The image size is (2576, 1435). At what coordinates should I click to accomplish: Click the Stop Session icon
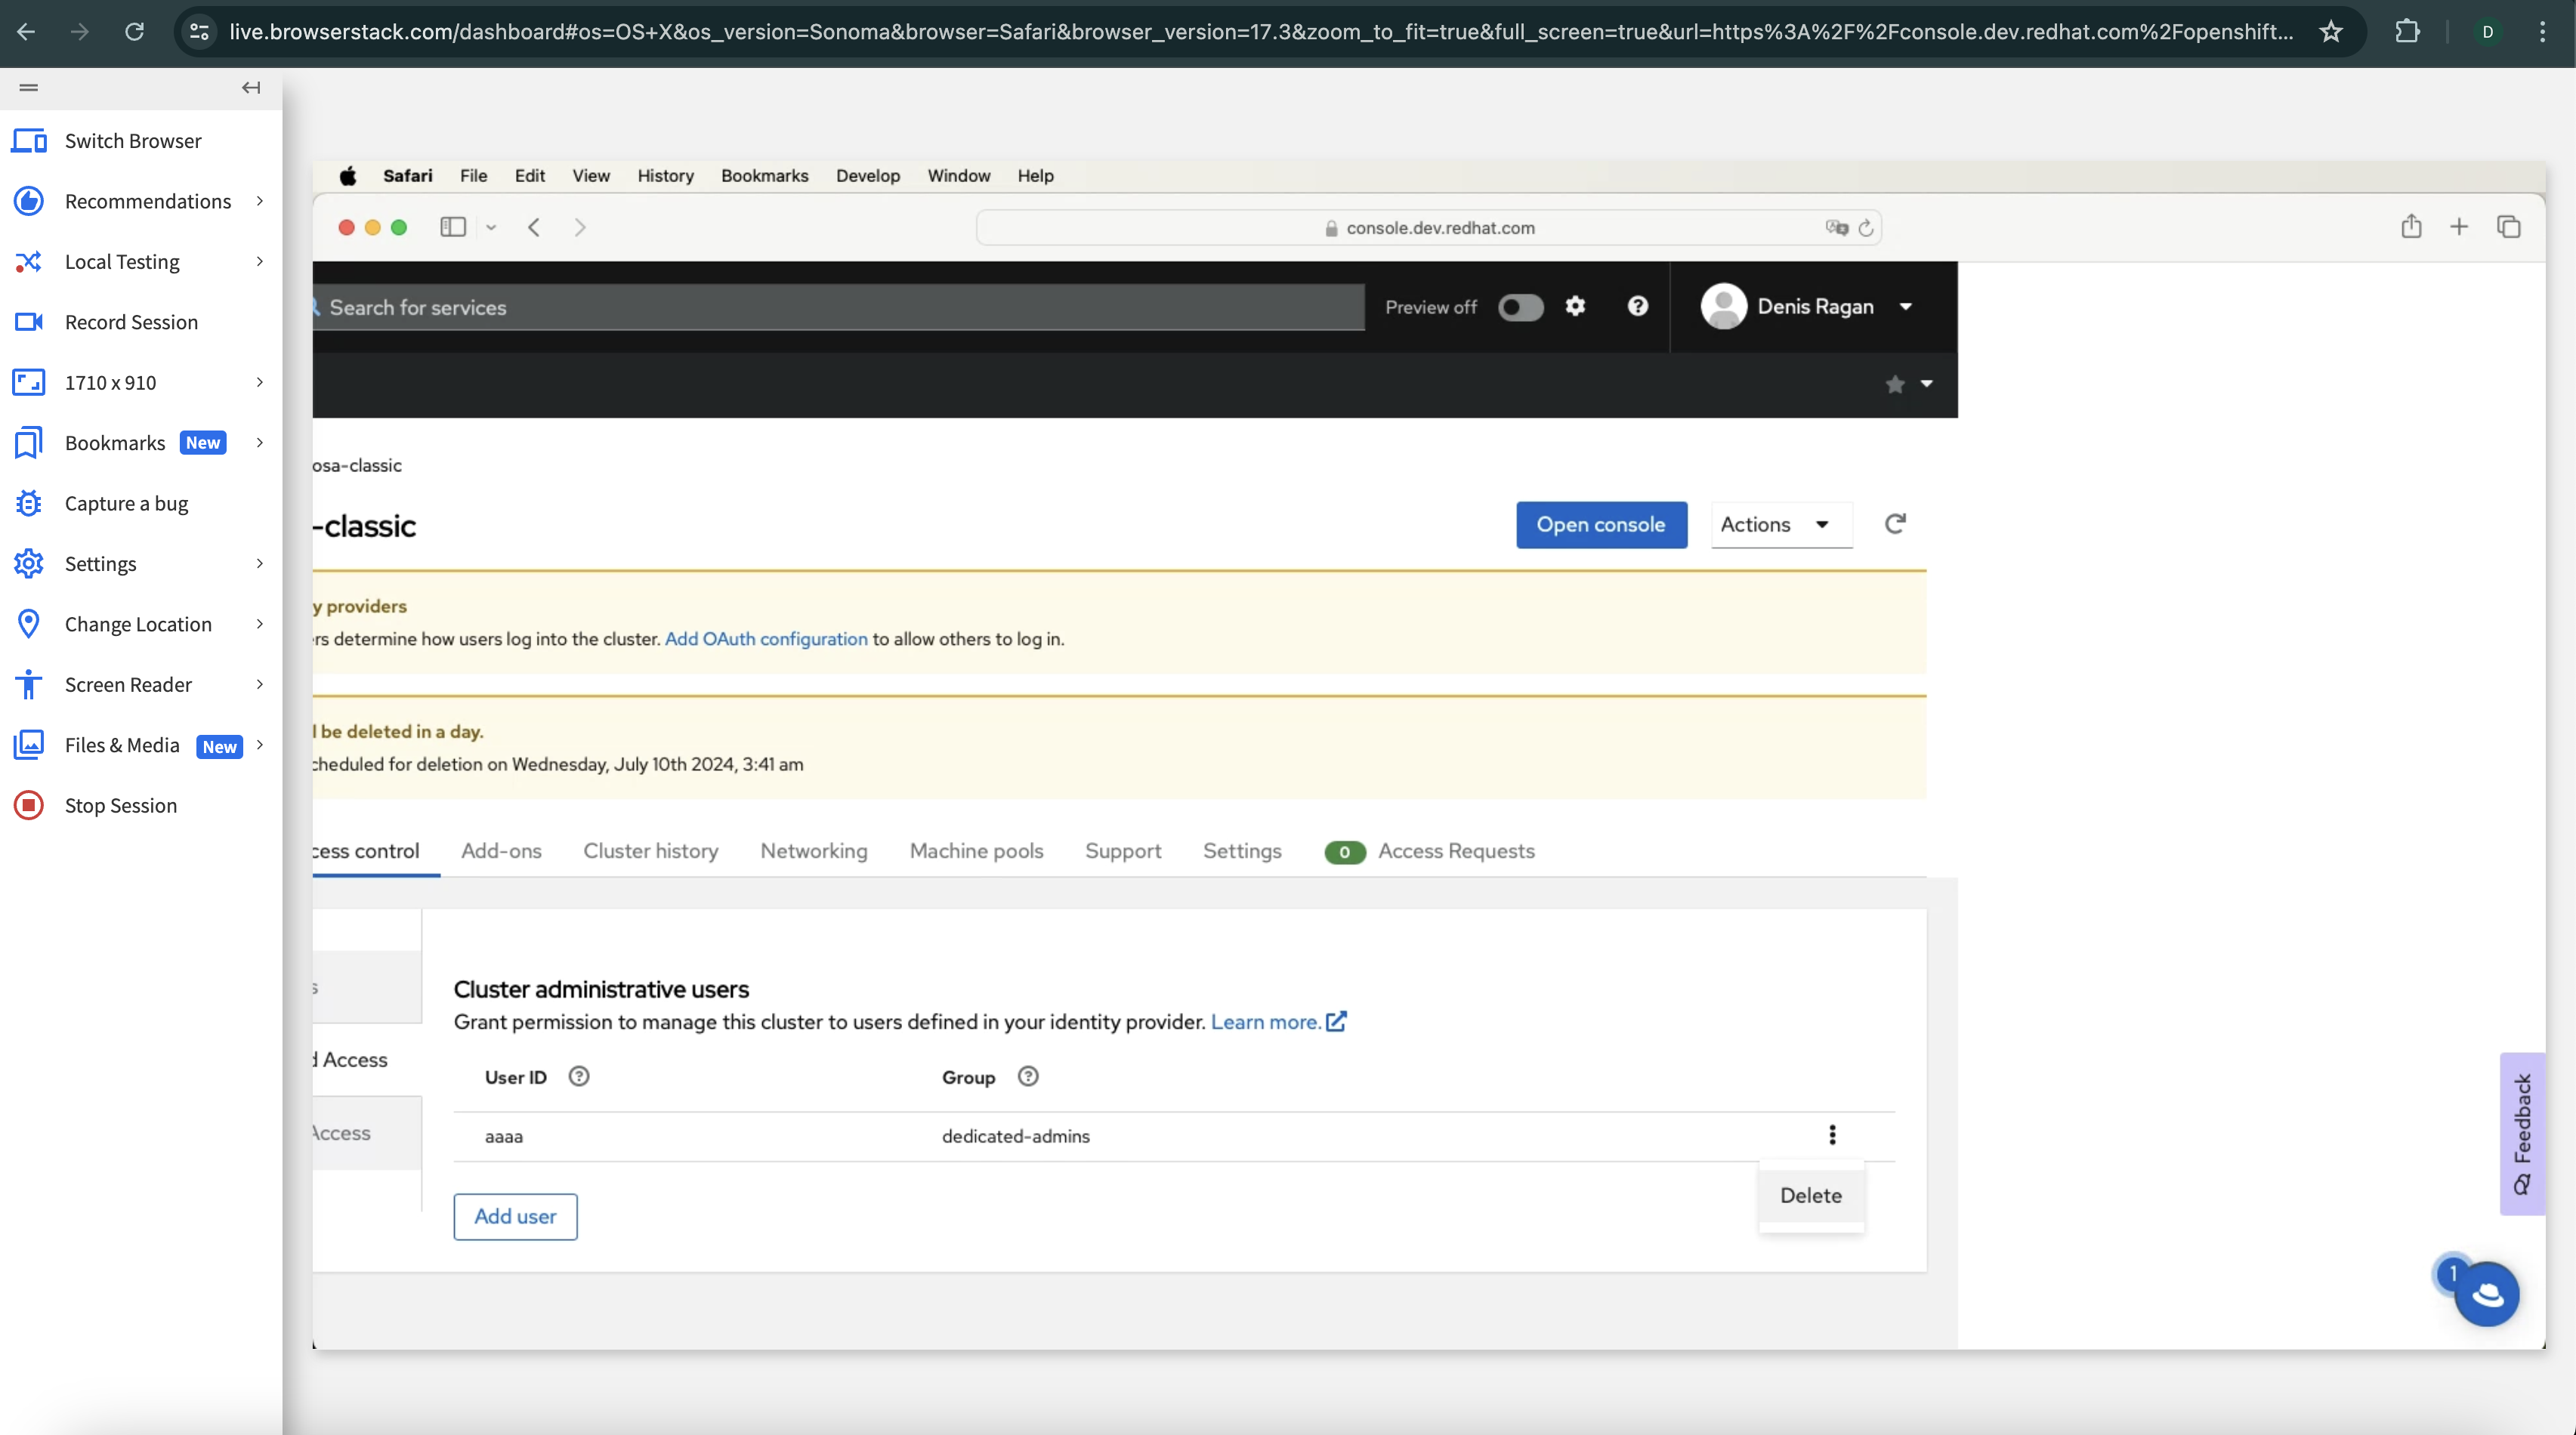click(28, 805)
